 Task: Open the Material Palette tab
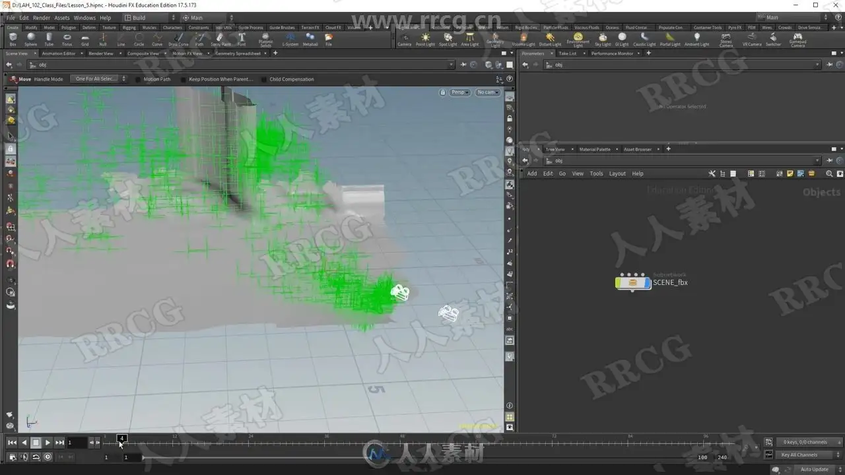click(595, 149)
